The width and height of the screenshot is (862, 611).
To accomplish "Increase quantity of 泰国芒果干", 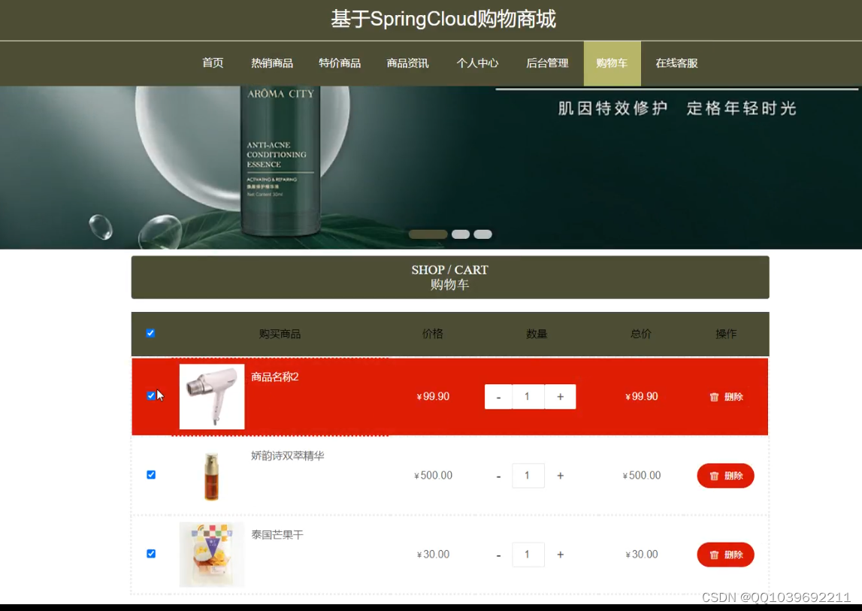I will tap(560, 555).
